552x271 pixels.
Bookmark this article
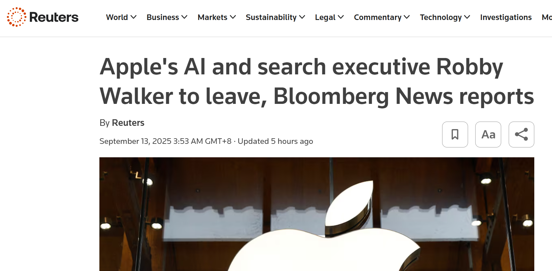pyautogui.click(x=455, y=134)
